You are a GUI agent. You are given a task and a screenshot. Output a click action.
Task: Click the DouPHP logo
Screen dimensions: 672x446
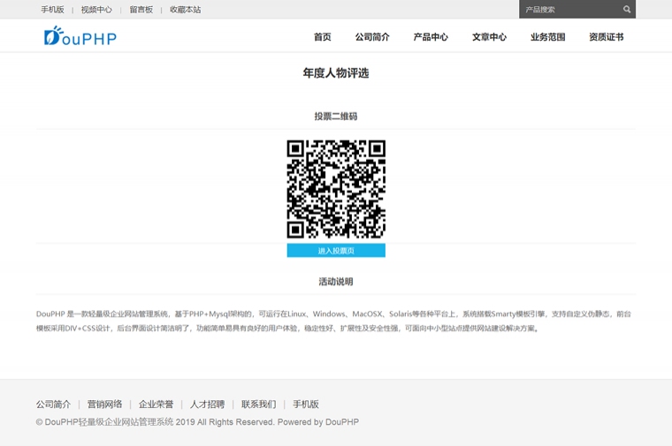tap(80, 37)
